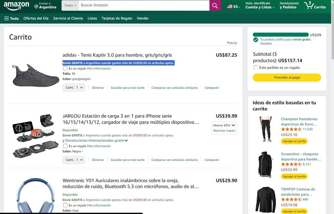
Task: Add Screenshot chaqueta deportiva to cart
Action: click(x=294, y=176)
